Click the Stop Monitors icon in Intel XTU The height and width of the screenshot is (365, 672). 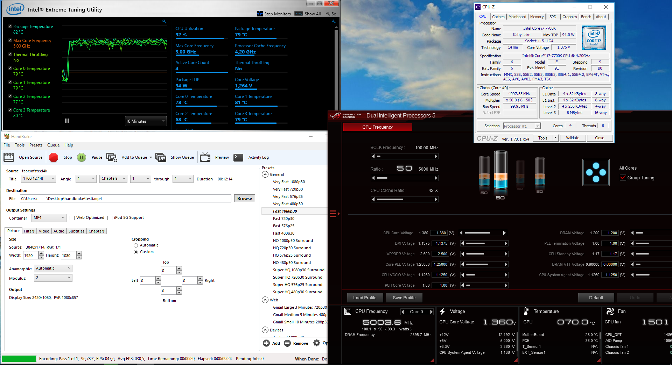coord(260,14)
